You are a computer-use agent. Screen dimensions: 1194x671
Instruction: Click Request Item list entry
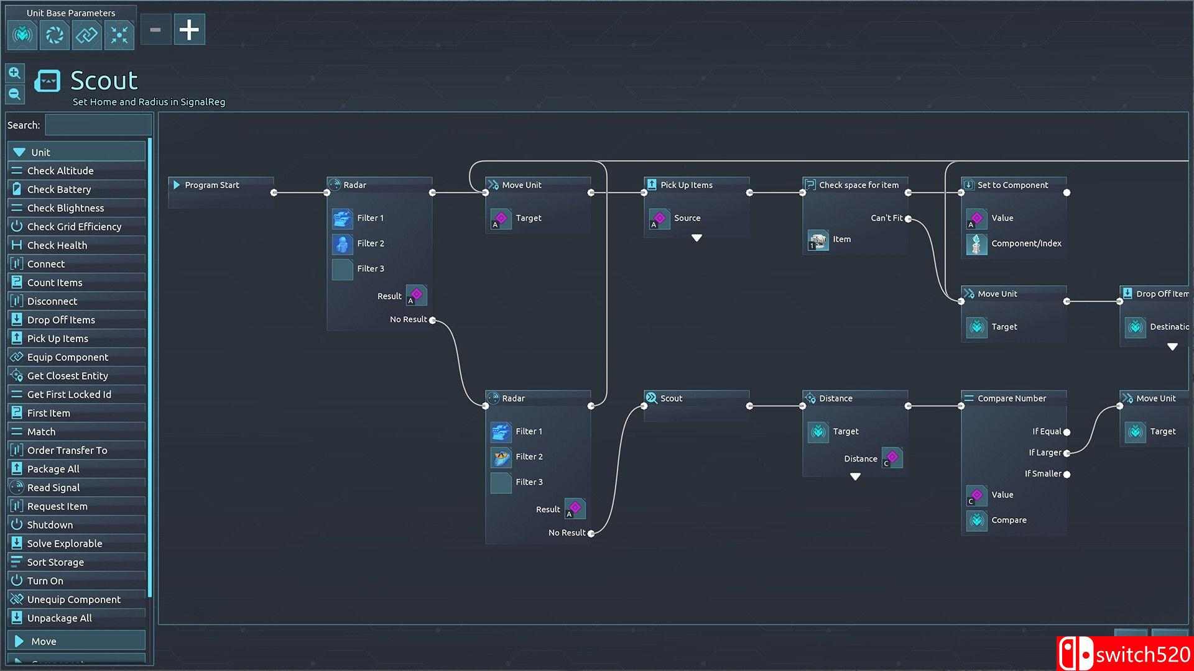(76, 506)
